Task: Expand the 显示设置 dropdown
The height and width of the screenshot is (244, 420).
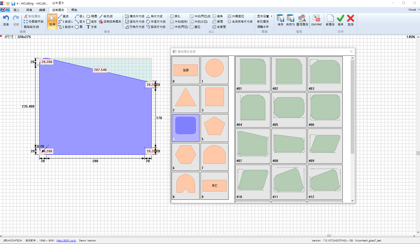Action: tap(264, 16)
